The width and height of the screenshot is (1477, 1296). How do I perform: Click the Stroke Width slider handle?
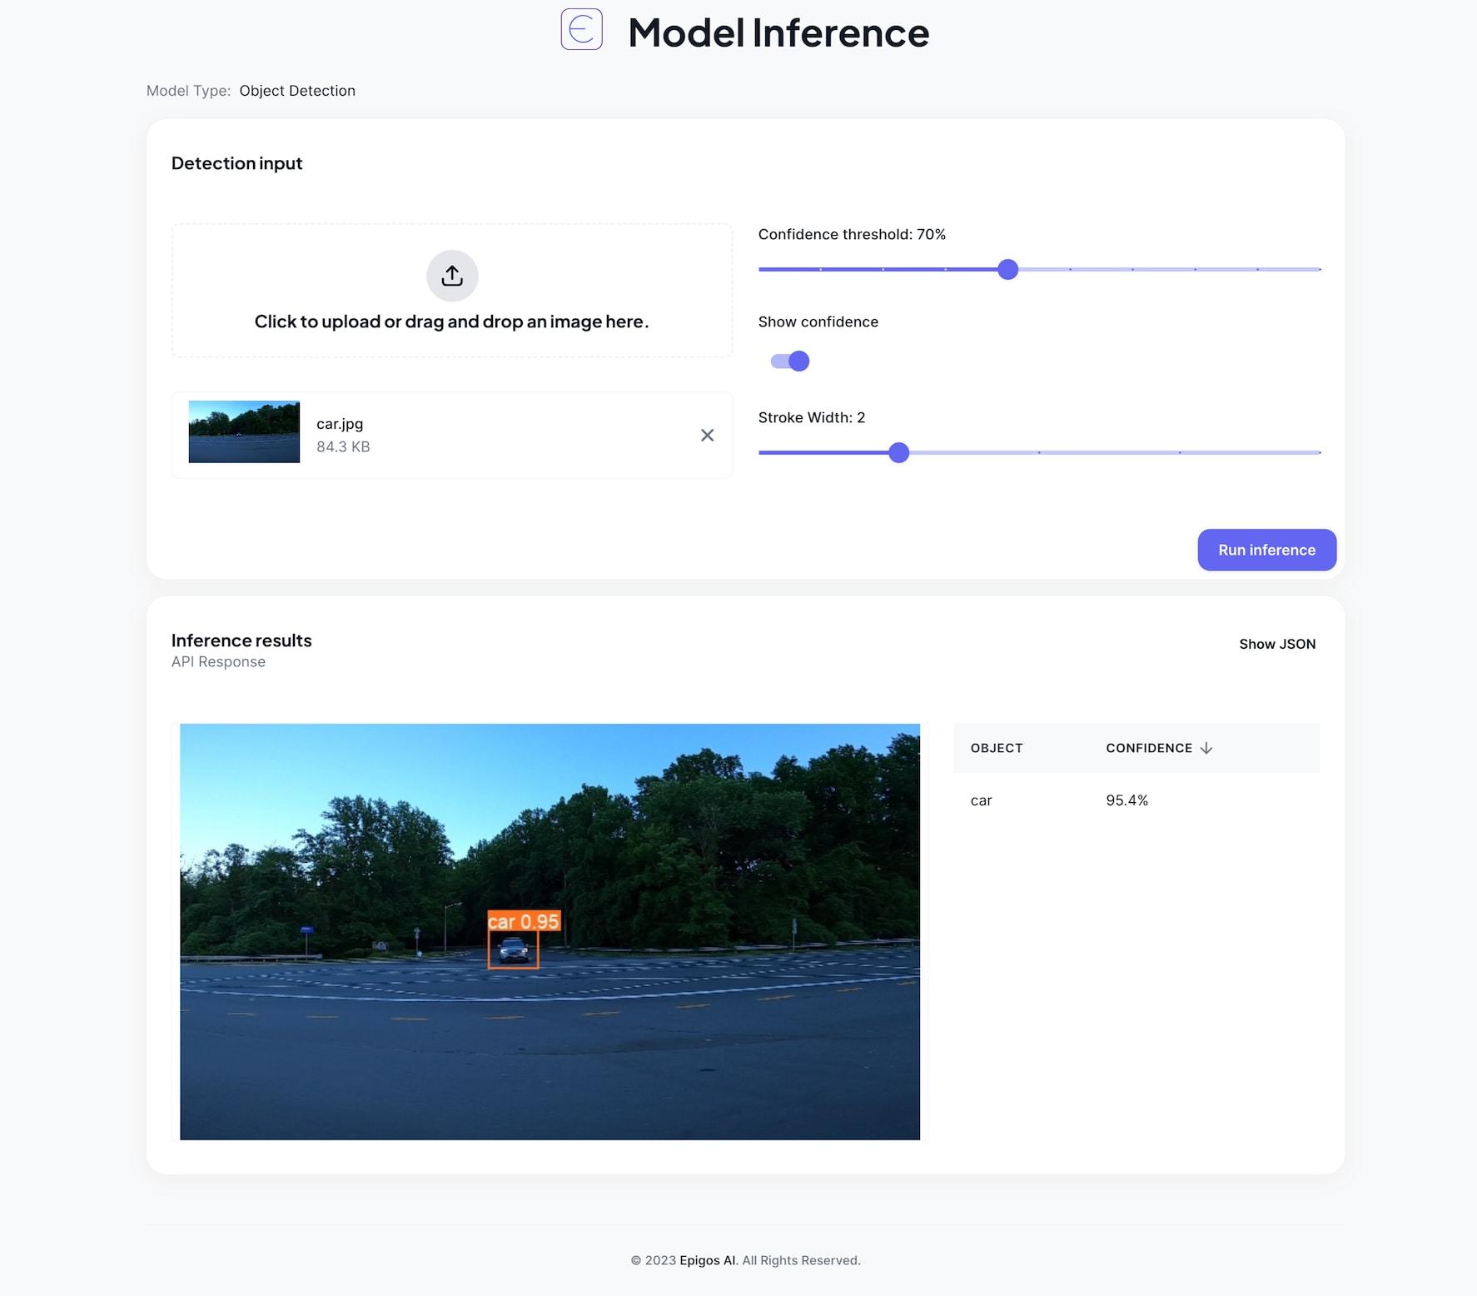pos(898,452)
